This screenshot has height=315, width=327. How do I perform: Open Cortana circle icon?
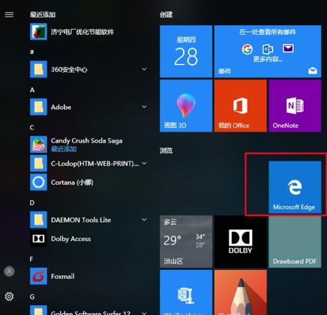(39, 182)
